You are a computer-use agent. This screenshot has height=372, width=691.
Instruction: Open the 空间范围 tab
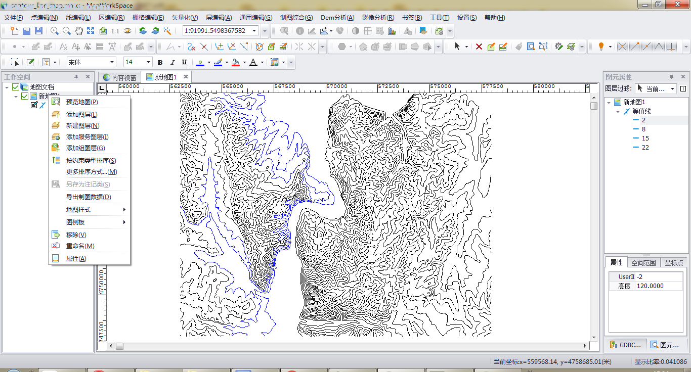click(x=643, y=263)
